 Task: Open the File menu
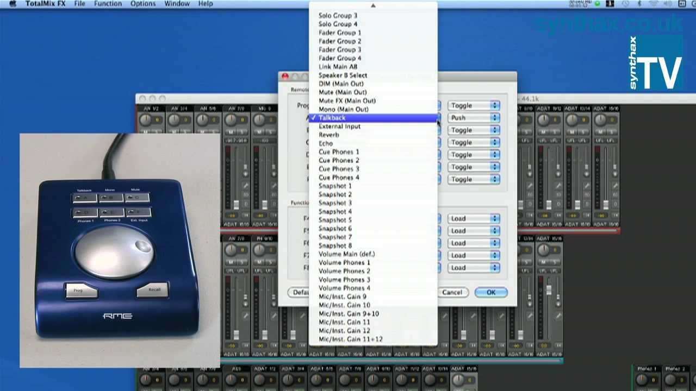click(x=79, y=4)
